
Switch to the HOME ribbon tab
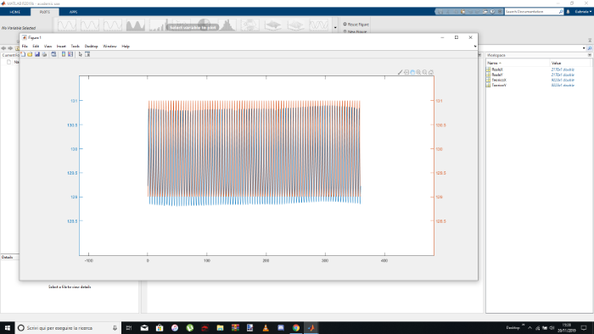click(14, 12)
